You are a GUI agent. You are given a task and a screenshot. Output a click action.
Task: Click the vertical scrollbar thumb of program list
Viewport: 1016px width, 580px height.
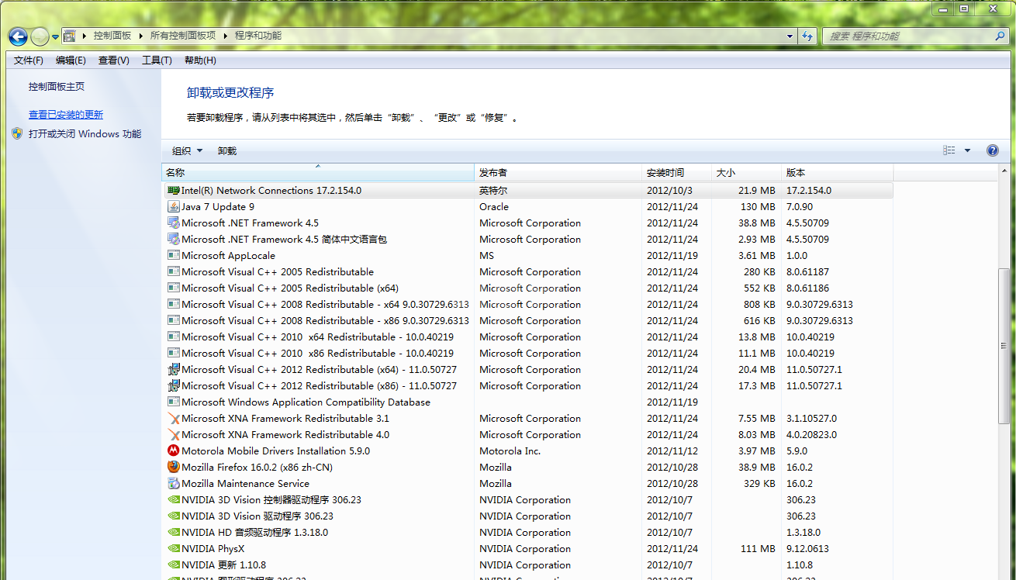click(x=1005, y=346)
